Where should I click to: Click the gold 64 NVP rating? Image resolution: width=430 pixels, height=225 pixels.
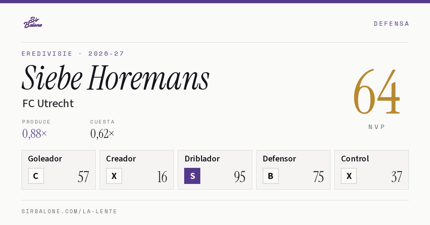point(377,92)
